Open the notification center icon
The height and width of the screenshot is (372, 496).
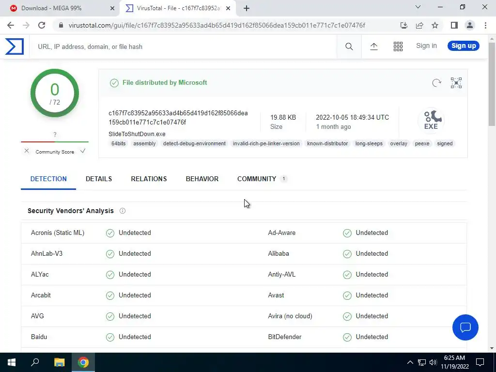point(480,362)
